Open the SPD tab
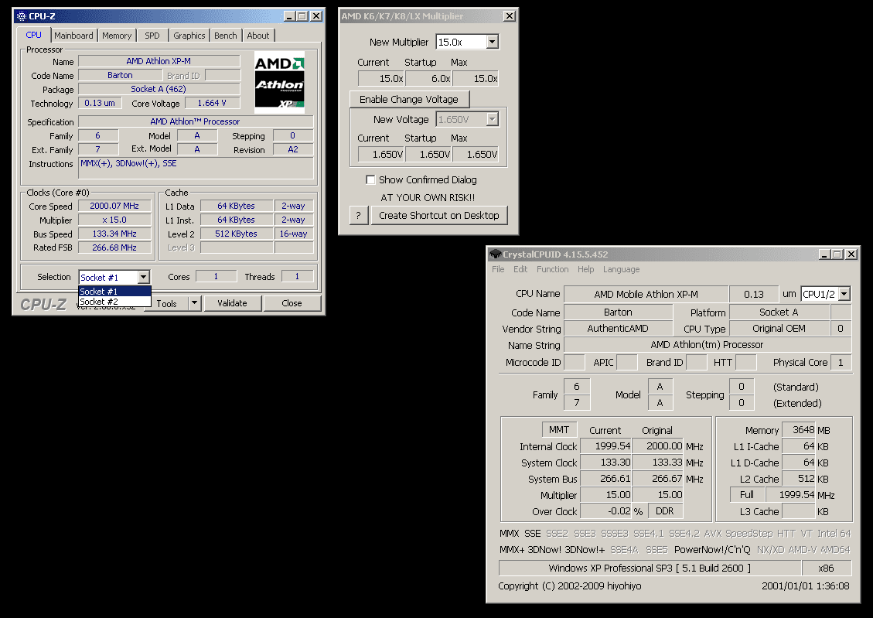Viewport: 873px width, 618px height. point(152,36)
